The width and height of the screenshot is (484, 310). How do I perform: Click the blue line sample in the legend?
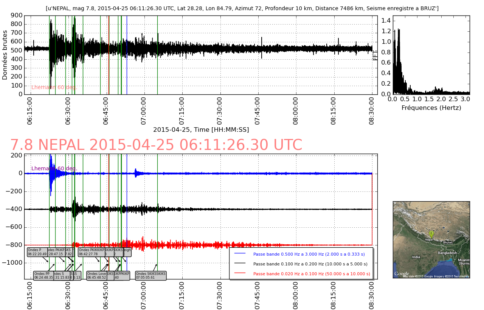pyautogui.click(x=240, y=254)
